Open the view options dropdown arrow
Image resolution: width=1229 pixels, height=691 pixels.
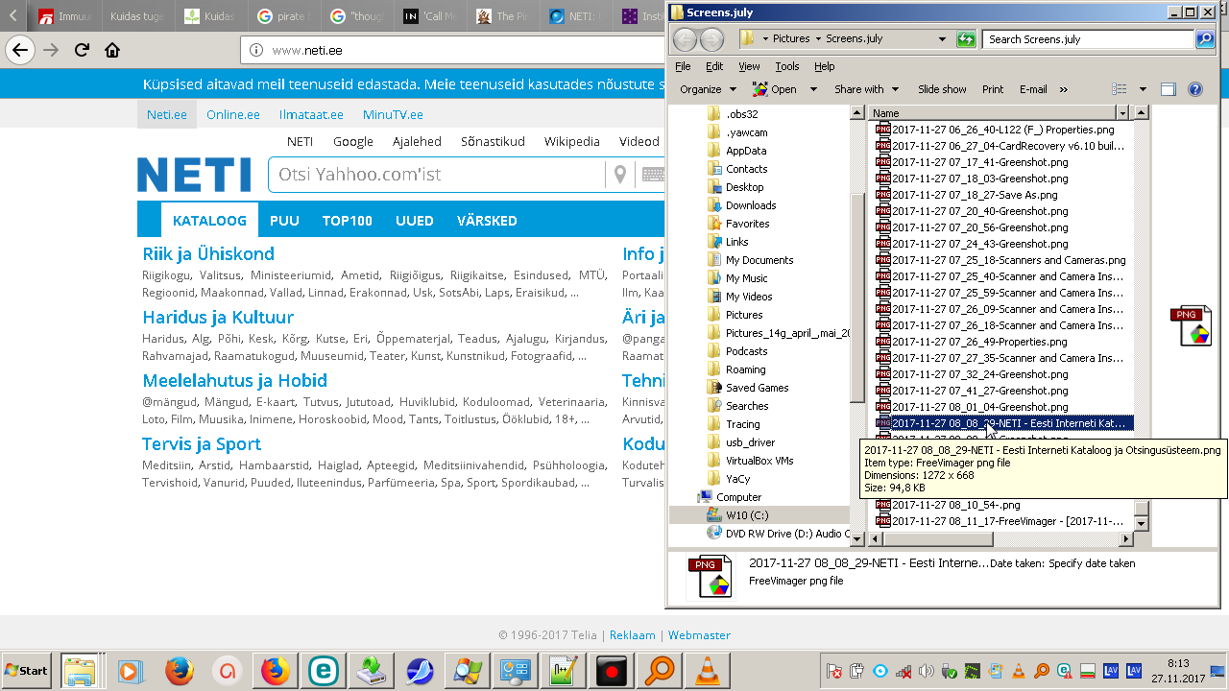coord(1143,89)
